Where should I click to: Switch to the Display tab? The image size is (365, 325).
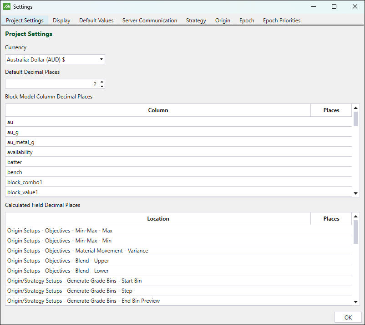click(61, 21)
